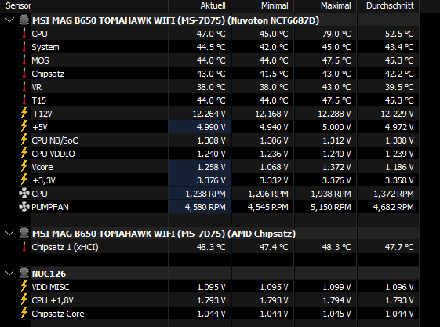Collapse the NUC126 sensor group
Screen dimensions: 440x327
(9, 273)
